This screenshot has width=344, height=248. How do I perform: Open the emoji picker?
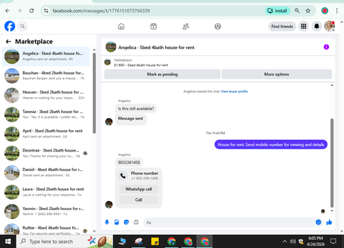319,222
